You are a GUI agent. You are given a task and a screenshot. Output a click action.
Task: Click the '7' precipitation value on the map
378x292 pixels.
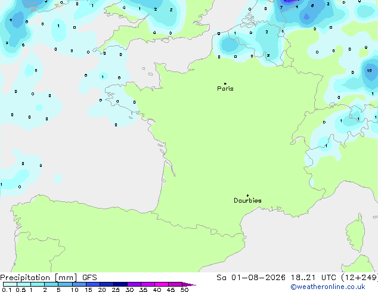[281, 8]
